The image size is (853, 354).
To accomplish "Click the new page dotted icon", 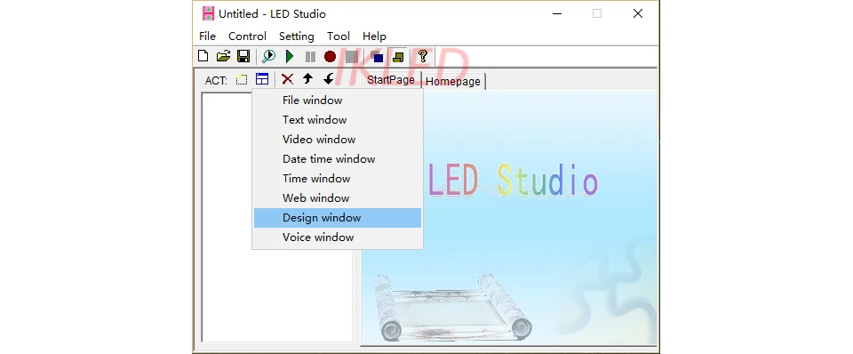I will (242, 79).
